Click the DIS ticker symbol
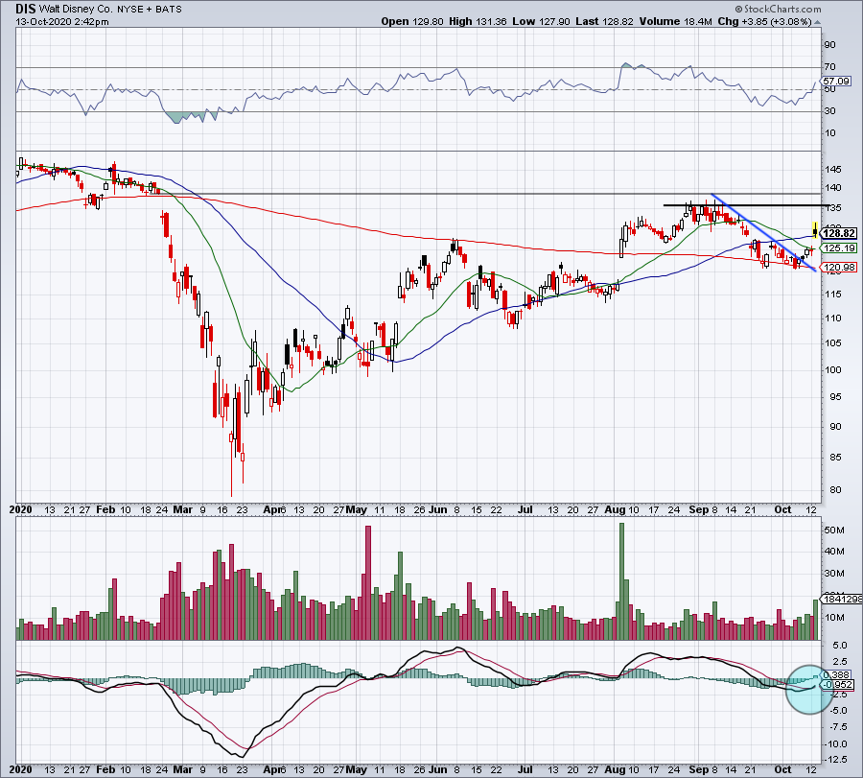This screenshot has width=863, height=778. 25,9
